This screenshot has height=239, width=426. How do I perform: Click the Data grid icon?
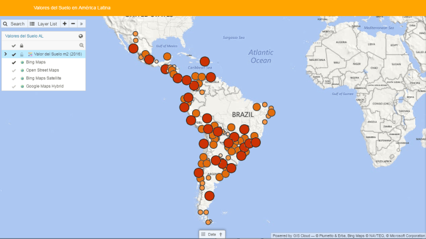coord(203,234)
